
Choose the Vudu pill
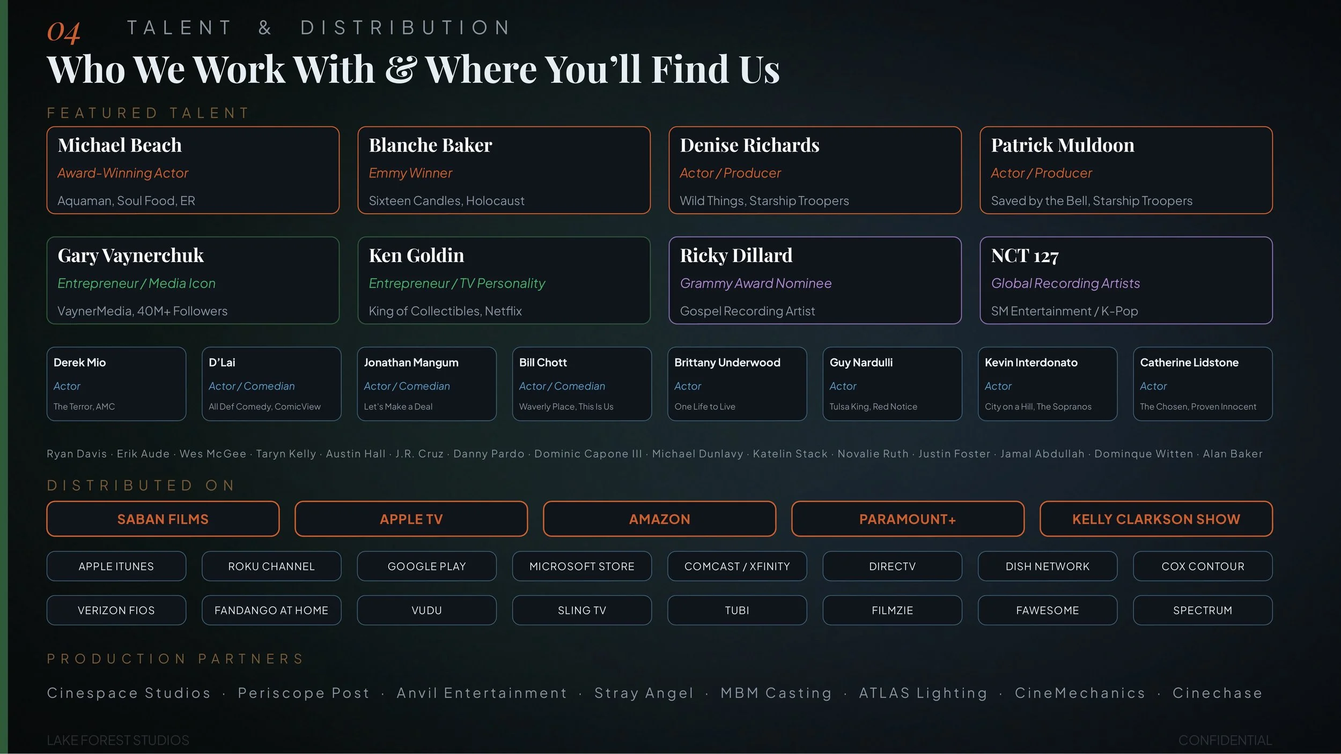[x=427, y=610]
